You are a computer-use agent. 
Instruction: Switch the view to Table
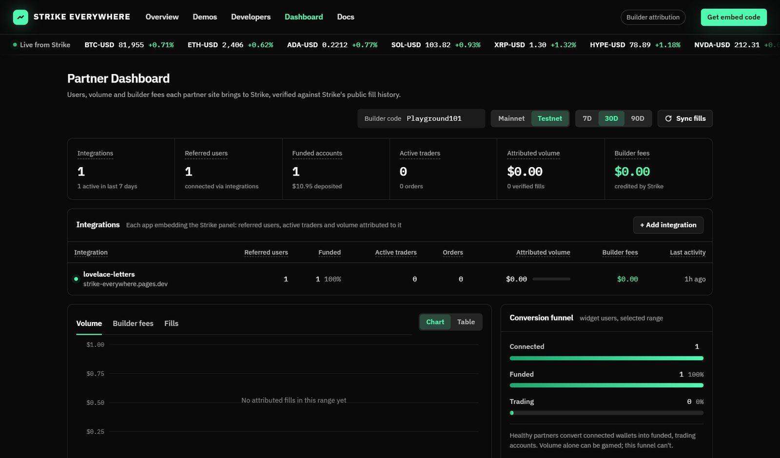tap(466, 322)
